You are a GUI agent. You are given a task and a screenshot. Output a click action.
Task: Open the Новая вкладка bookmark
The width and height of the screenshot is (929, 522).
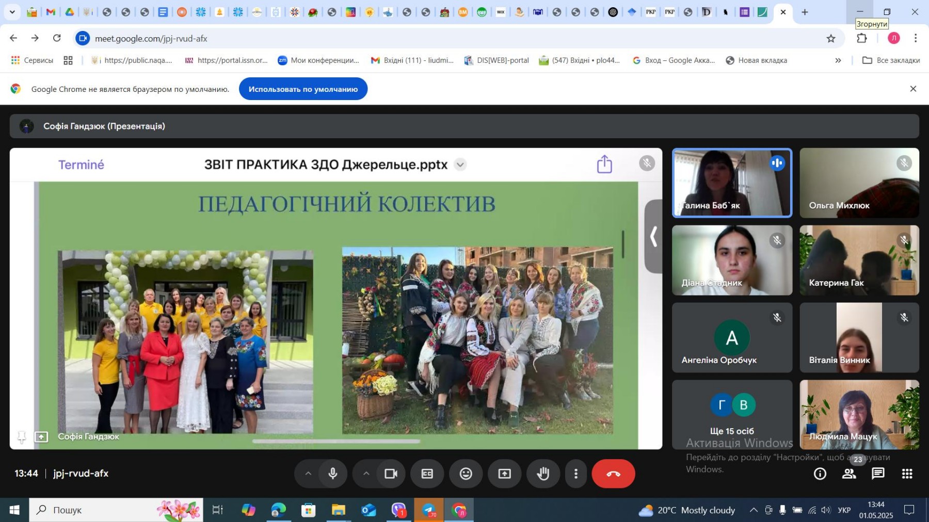756,60
